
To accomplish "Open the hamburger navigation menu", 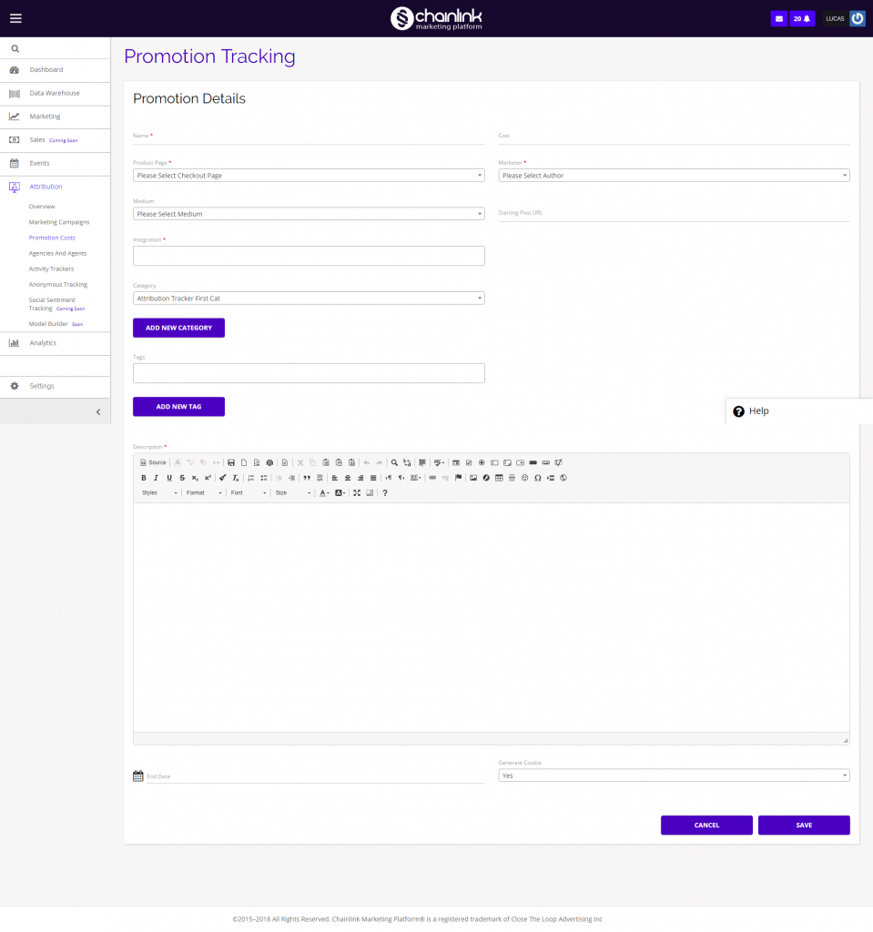I will (15, 17).
